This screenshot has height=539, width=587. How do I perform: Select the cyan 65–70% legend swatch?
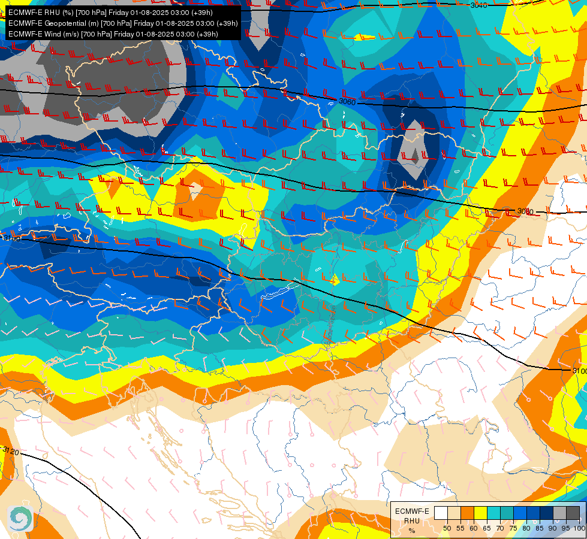pos(494,513)
